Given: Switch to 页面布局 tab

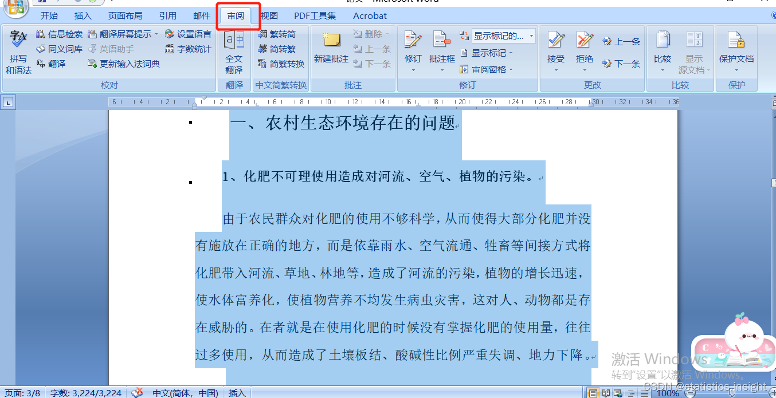Looking at the screenshot, I should click(x=126, y=16).
